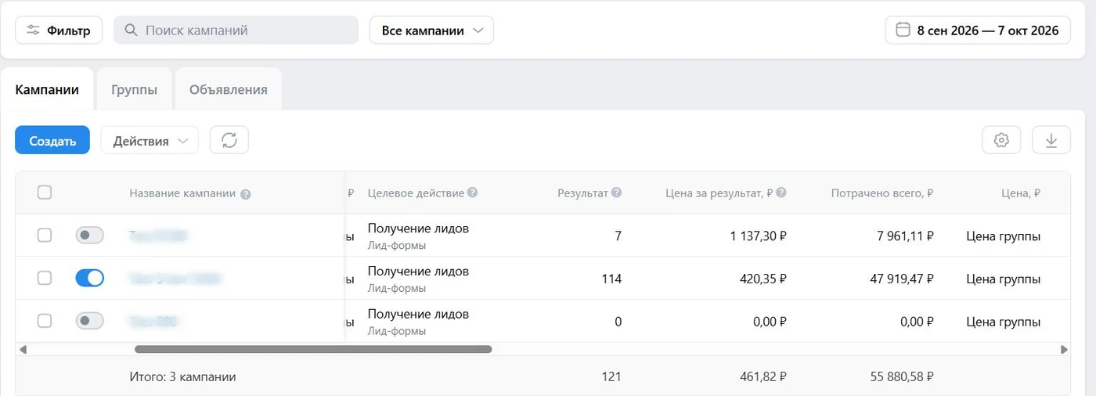The image size is (1096, 396).
Task: Enable the toggle for campaign with 0 results
Action: click(x=90, y=320)
